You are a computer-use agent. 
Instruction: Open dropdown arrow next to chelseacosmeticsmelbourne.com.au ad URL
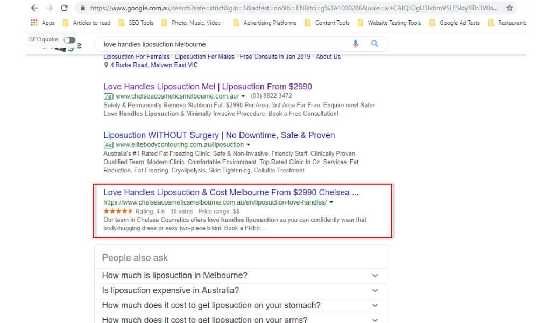243,96
